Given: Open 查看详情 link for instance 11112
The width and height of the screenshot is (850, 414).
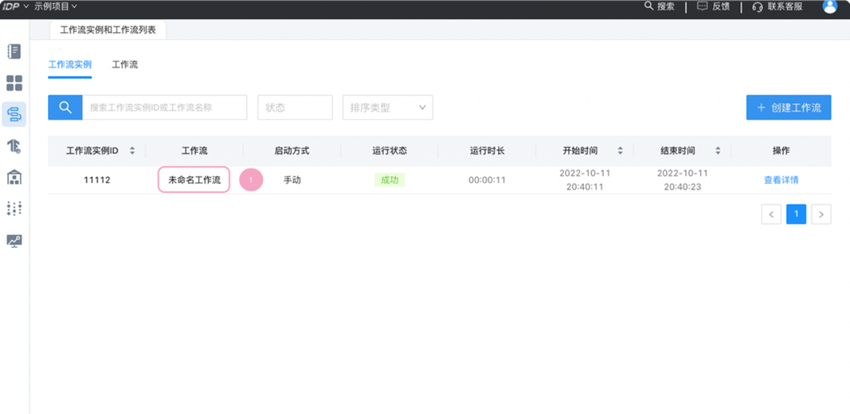Looking at the screenshot, I should 781,180.
